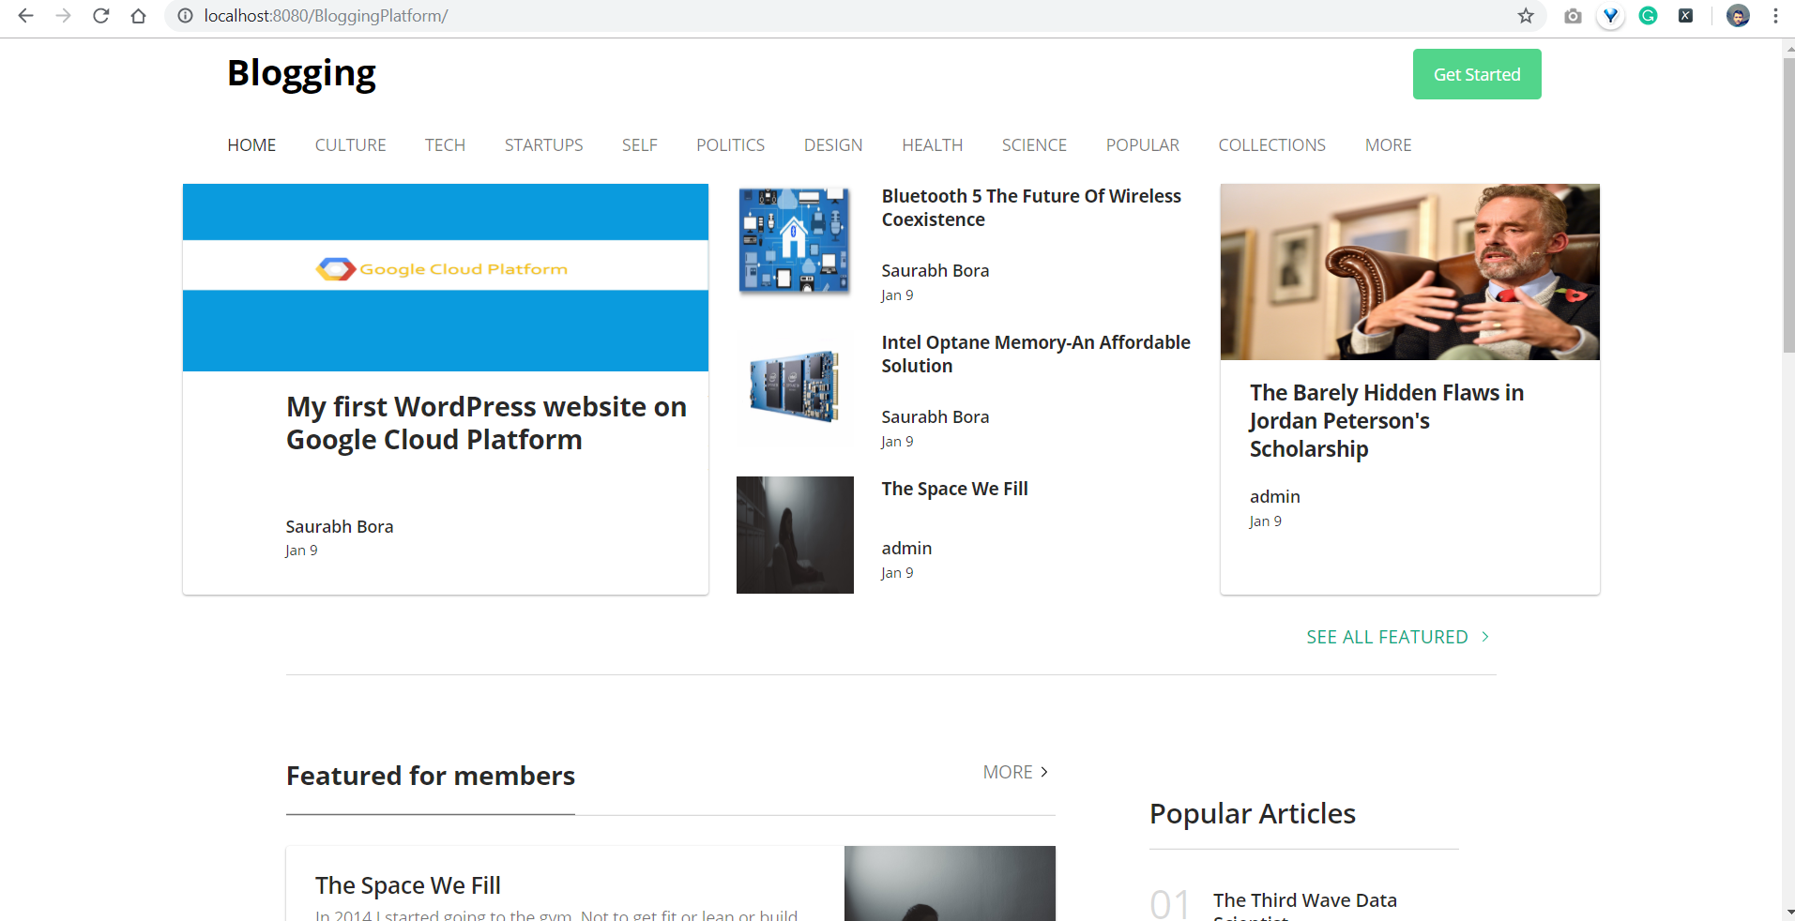Viewport: 1795px width, 921px height.
Task: Click Jan 9 date under Jordan Peterson article
Action: click(x=1265, y=521)
